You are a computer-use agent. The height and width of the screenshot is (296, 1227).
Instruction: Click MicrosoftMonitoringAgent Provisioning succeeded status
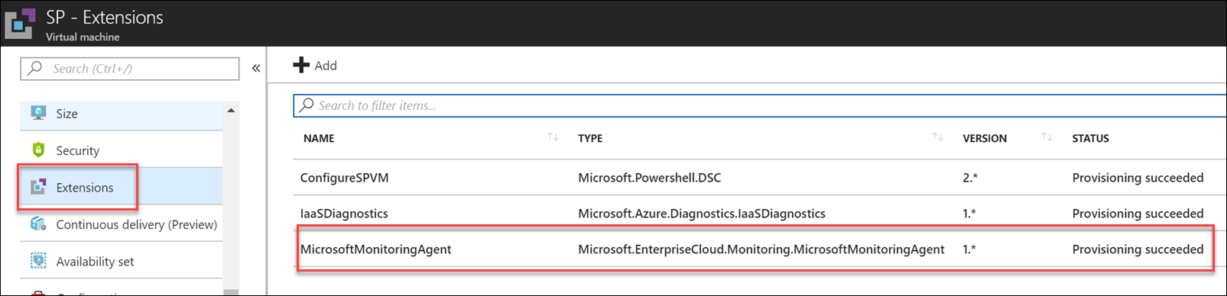pyautogui.click(x=1138, y=249)
